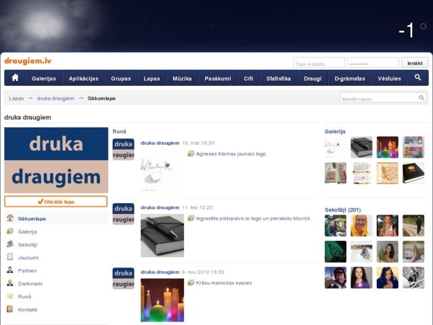Select Sekotāji text in sidebar menu

tap(28, 244)
